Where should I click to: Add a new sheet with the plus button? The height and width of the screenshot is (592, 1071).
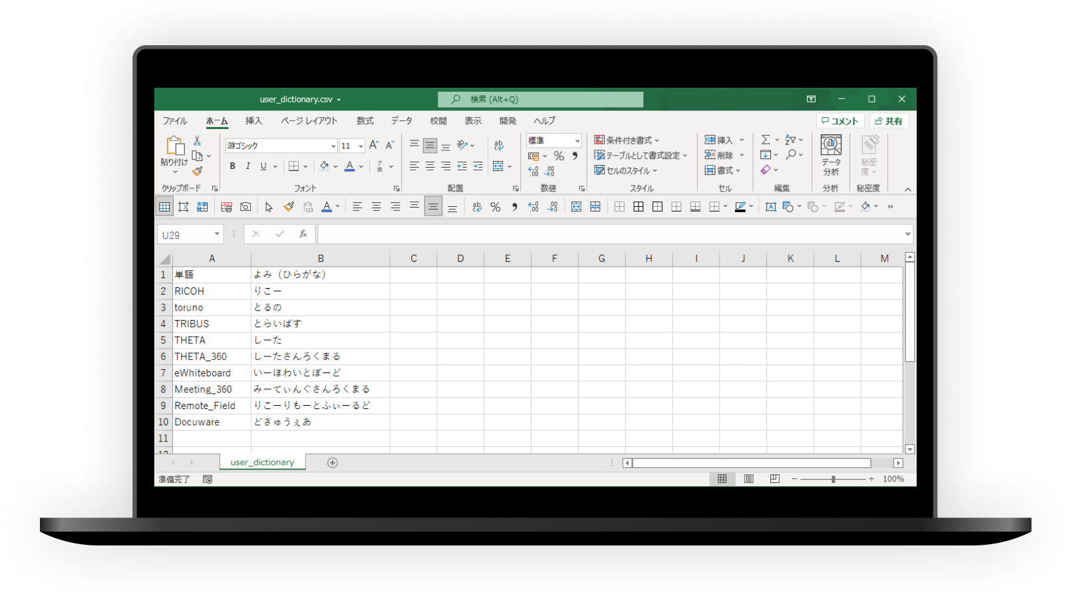[x=333, y=462]
